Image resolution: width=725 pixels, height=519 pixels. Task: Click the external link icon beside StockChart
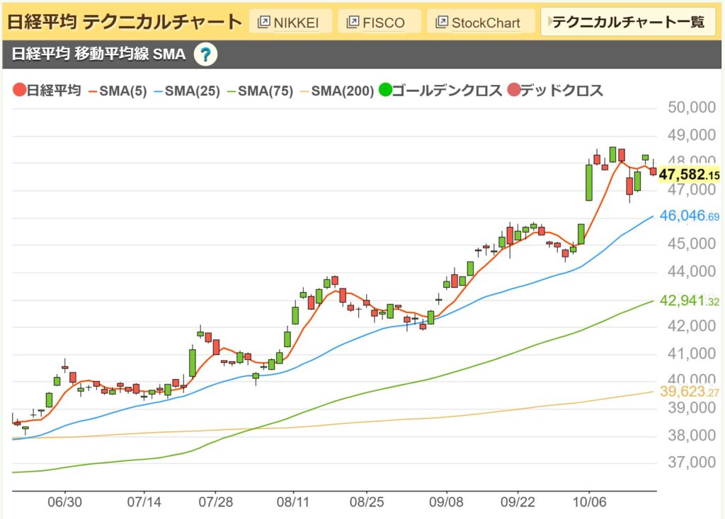click(442, 22)
